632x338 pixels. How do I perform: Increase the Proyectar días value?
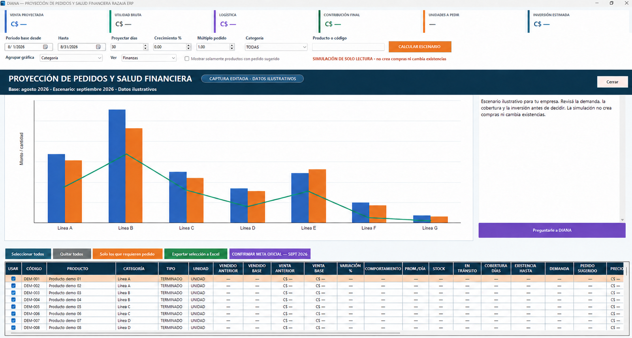pyautogui.click(x=145, y=45)
